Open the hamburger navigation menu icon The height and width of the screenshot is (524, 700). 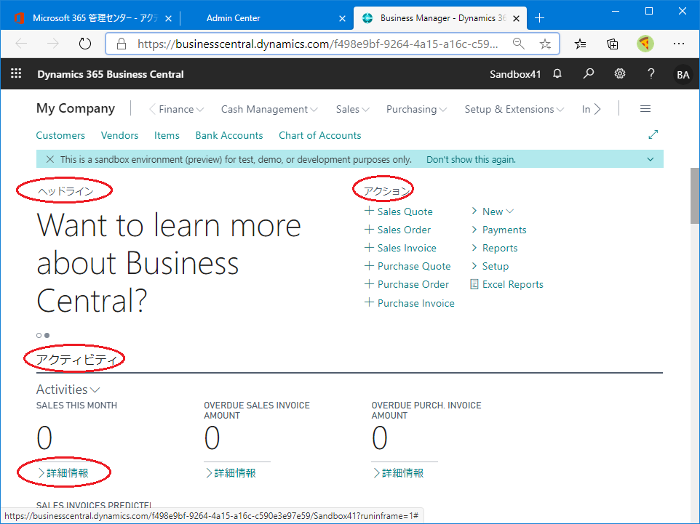point(645,109)
